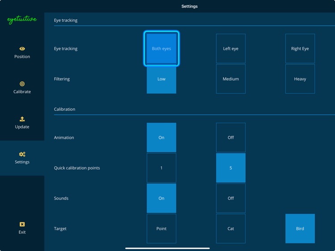Set filtering to Heavy

point(300,79)
